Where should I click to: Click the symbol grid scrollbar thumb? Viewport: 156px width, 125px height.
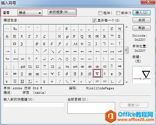coord(126,50)
